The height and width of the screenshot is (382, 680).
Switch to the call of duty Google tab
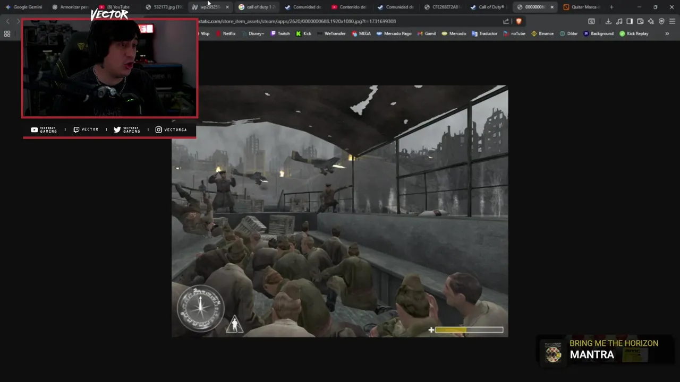click(258, 7)
